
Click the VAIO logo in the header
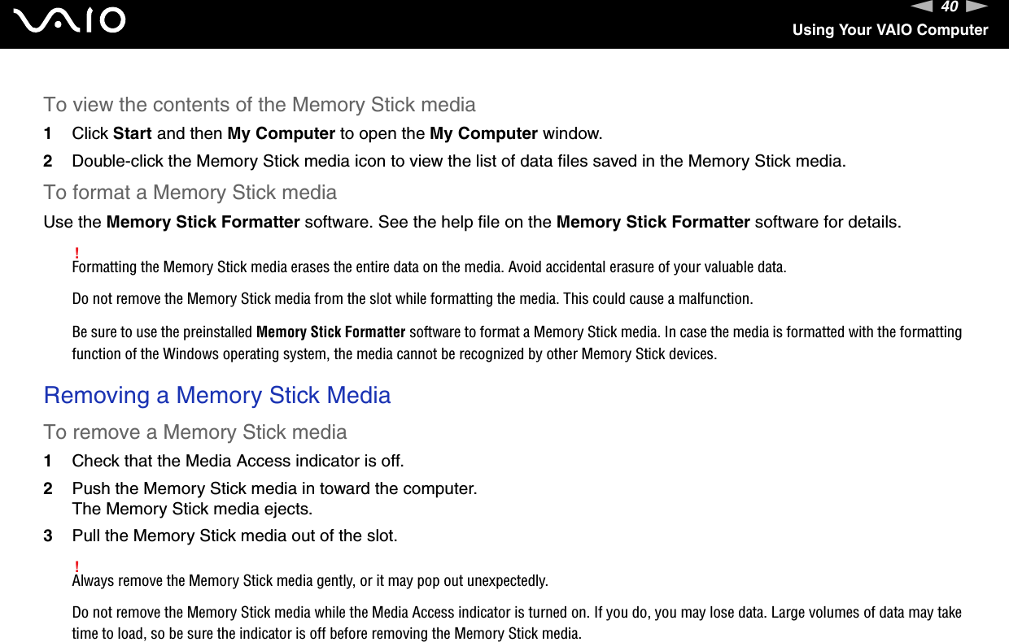click(x=73, y=20)
